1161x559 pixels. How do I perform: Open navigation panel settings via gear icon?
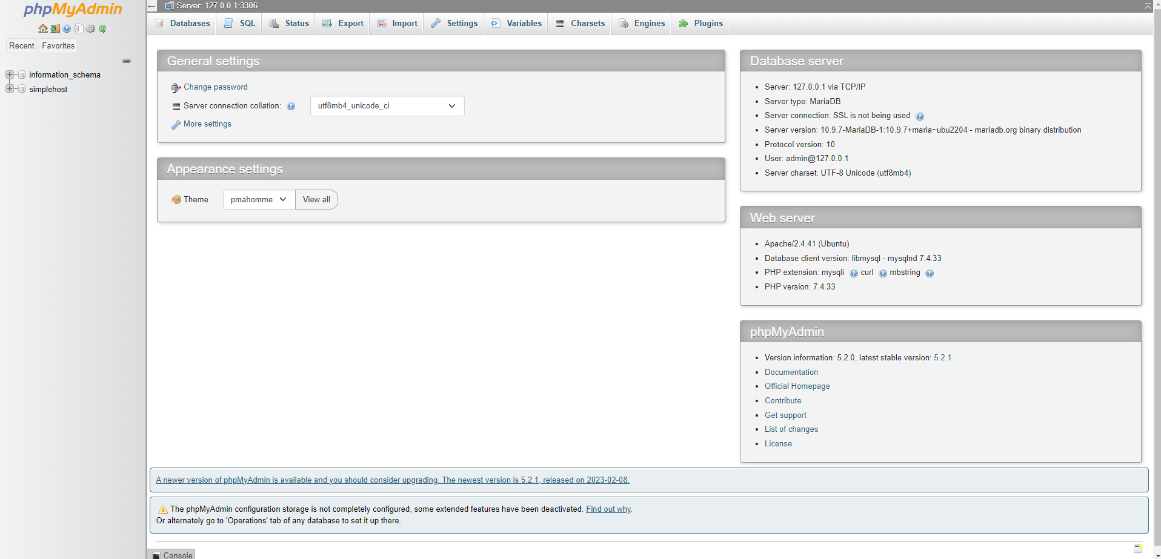[91, 28]
